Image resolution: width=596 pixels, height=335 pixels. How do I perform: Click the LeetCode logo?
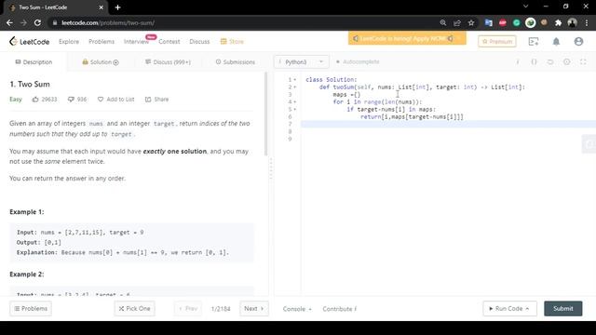coord(29,41)
